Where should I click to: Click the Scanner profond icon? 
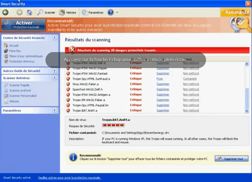(6, 90)
